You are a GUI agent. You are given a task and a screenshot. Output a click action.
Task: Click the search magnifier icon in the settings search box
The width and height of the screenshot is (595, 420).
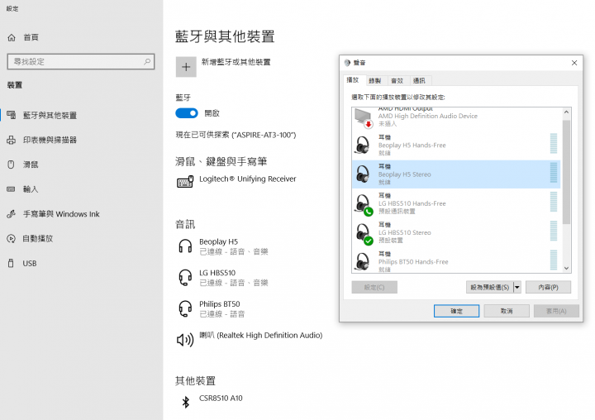coord(147,61)
